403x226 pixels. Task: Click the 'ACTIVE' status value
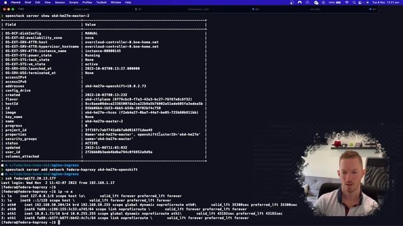[x=91, y=143]
